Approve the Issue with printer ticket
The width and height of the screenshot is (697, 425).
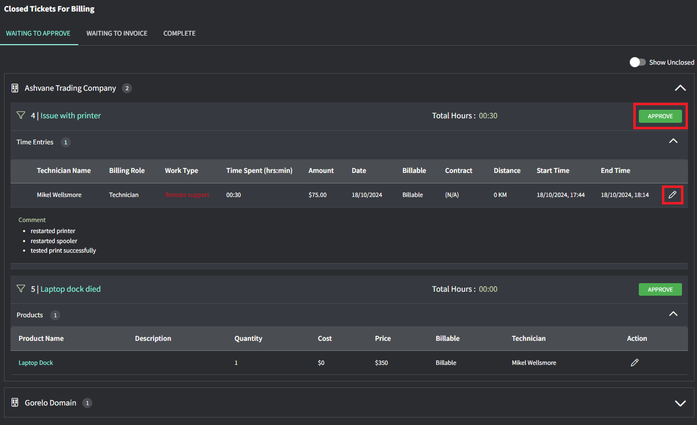pyautogui.click(x=660, y=116)
